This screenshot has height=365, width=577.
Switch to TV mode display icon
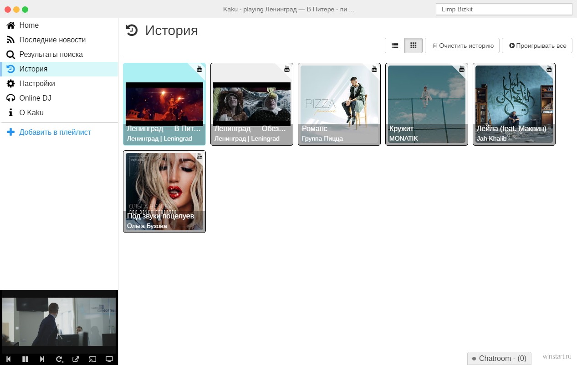point(109,359)
